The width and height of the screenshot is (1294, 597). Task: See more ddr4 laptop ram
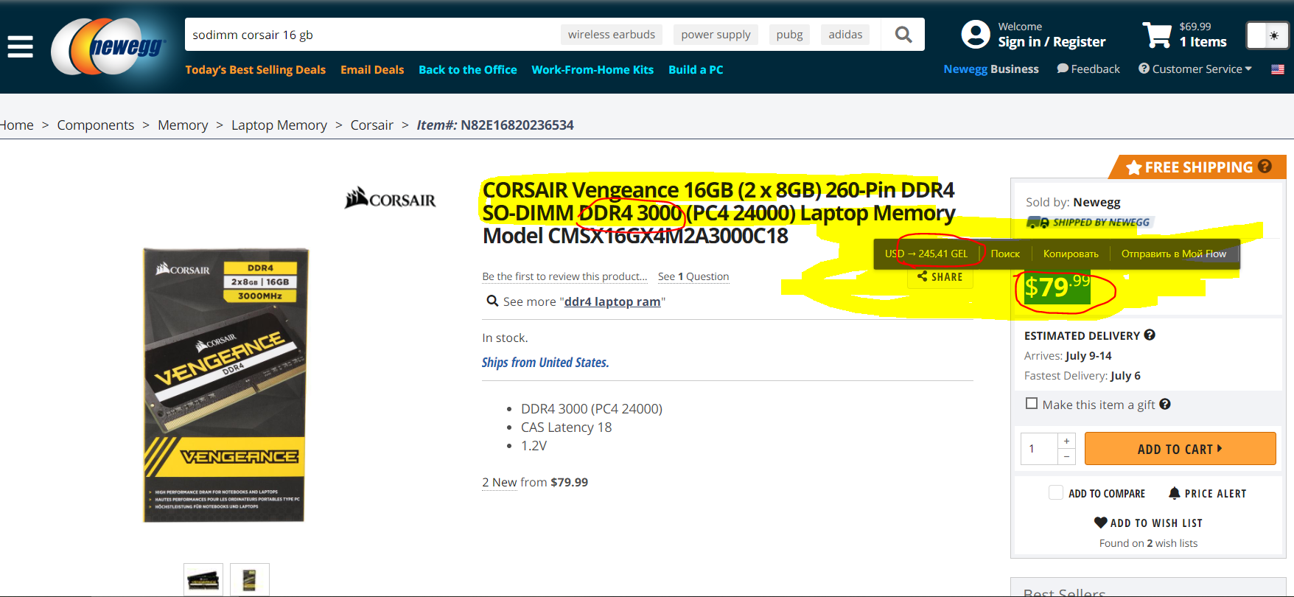coord(612,301)
